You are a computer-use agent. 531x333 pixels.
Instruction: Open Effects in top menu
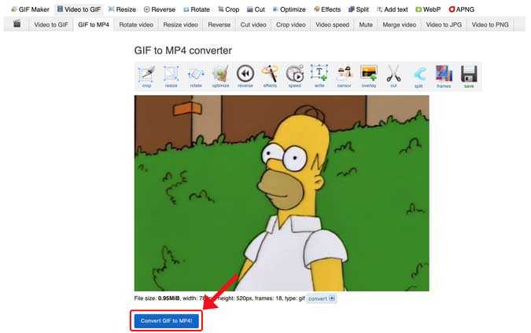pos(327,9)
